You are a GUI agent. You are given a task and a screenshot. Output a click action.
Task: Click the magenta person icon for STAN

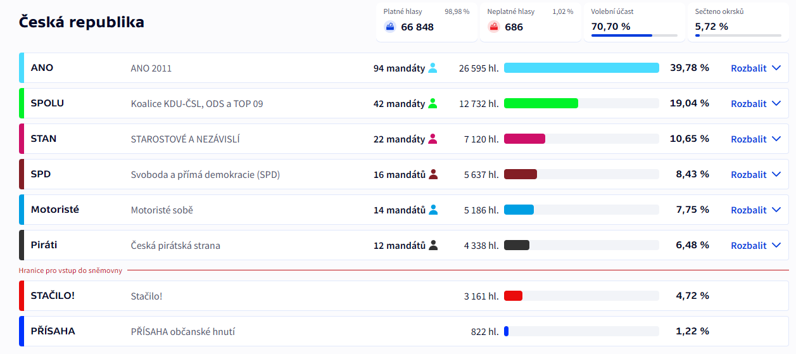tap(433, 139)
